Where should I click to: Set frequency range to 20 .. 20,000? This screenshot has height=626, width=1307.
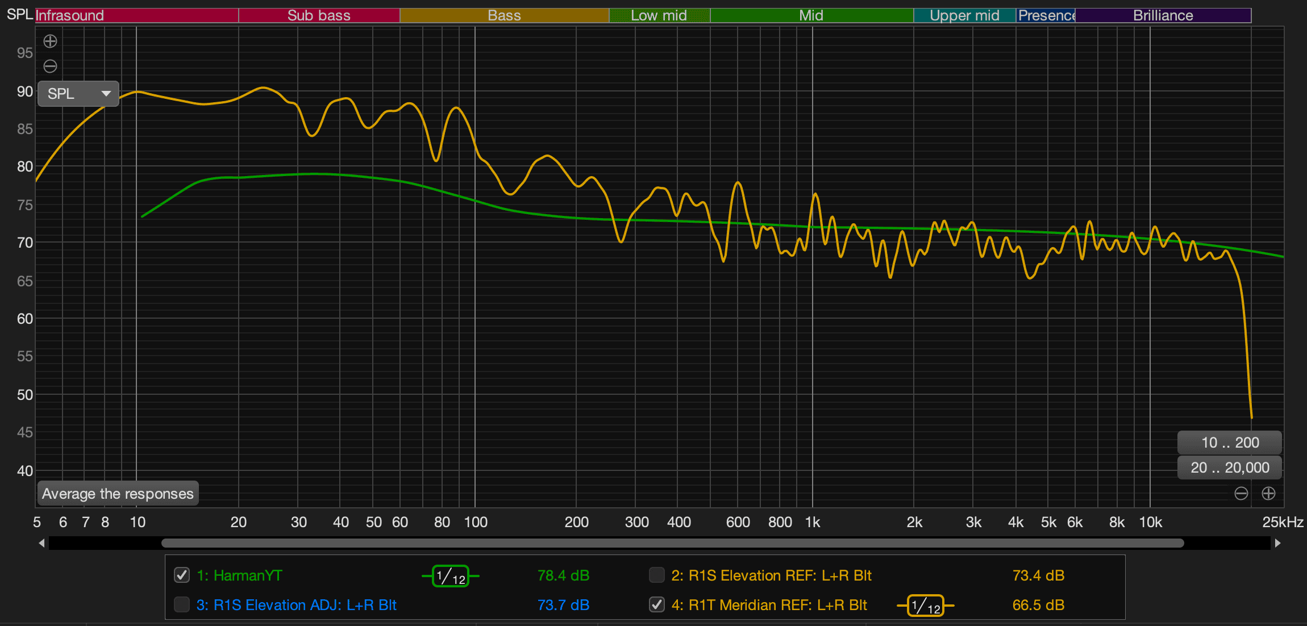point(1230,468)
